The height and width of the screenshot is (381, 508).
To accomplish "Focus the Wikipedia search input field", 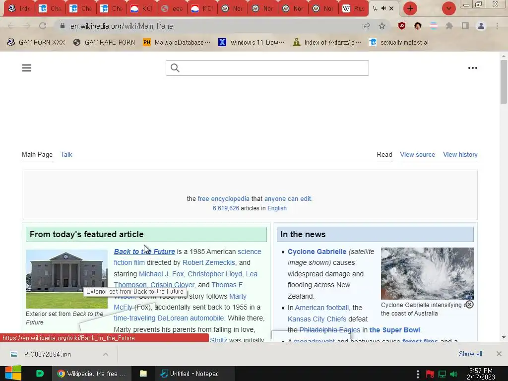I will click(267, 67).
